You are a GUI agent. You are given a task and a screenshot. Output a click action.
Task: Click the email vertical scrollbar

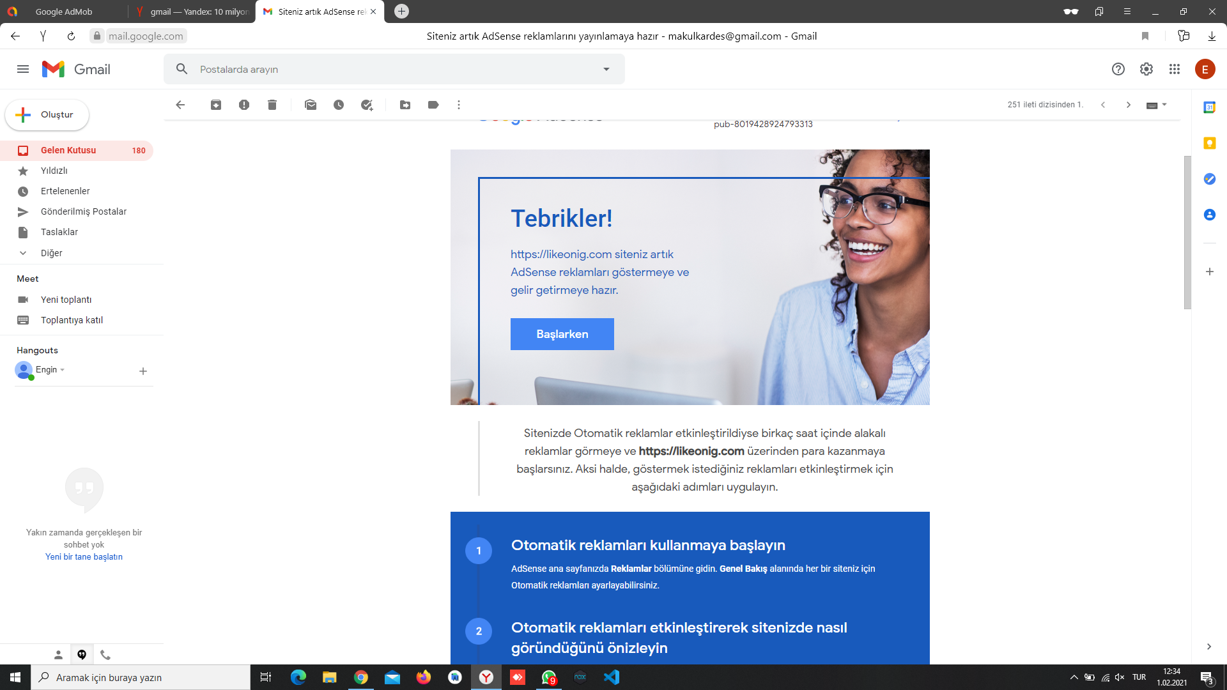[x=1187, y=233]
